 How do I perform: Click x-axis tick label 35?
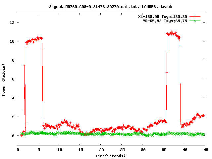(x=164, y=150)
